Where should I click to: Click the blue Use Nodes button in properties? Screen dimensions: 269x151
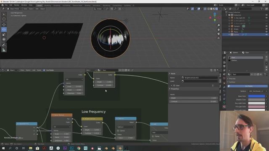pyautogui.click(x=248, y=86)
